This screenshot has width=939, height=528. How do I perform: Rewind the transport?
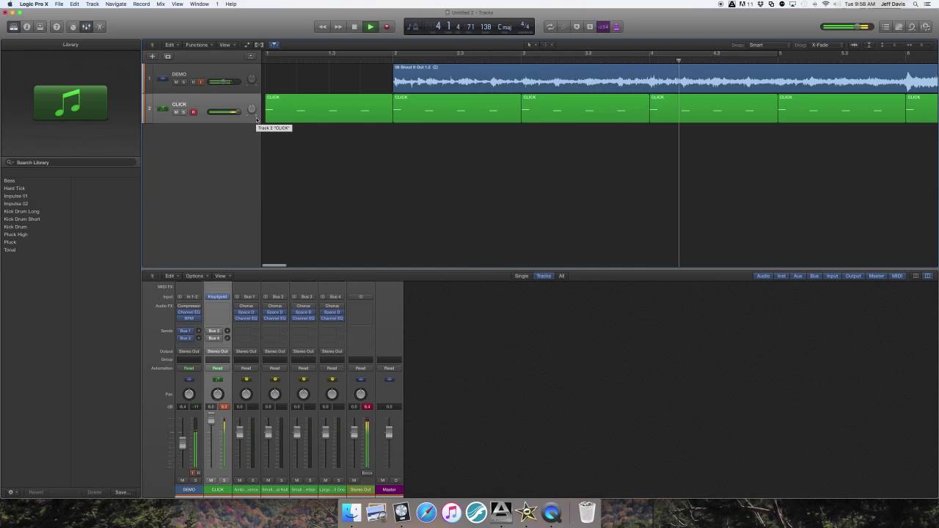point(322,27)
